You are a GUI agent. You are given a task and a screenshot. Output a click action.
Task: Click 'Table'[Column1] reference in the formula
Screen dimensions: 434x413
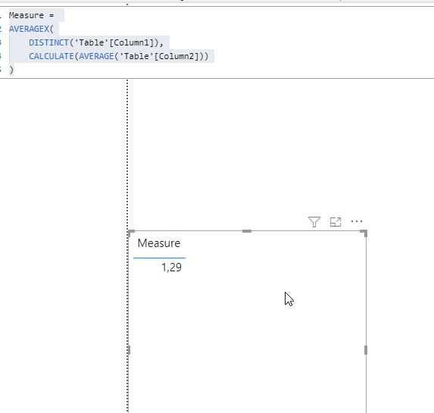(114, 42)
